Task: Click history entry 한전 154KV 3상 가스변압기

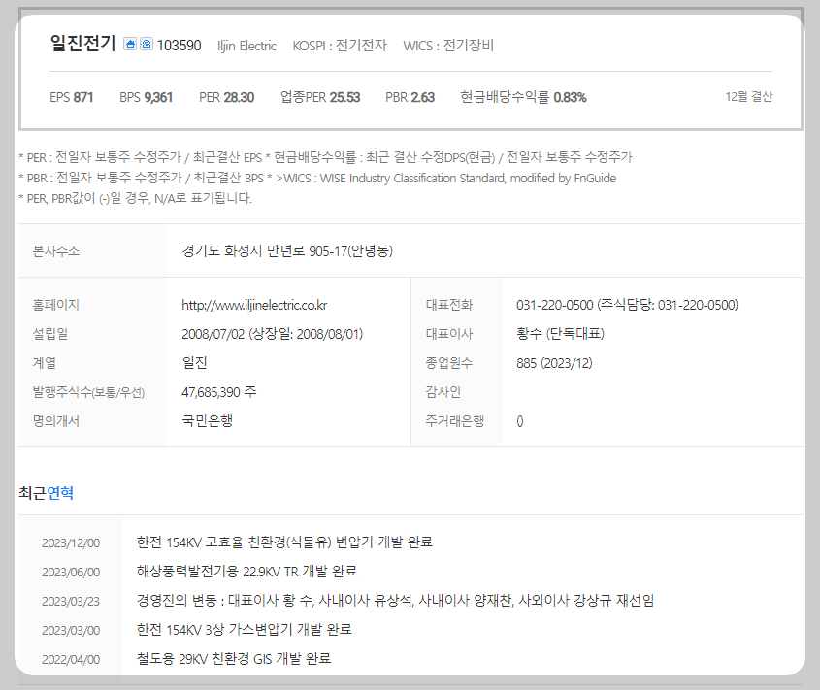Action: 245,629
